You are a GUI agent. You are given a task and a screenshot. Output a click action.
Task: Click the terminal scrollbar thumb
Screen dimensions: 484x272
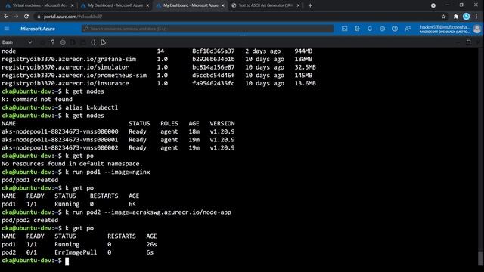point(480,258)
